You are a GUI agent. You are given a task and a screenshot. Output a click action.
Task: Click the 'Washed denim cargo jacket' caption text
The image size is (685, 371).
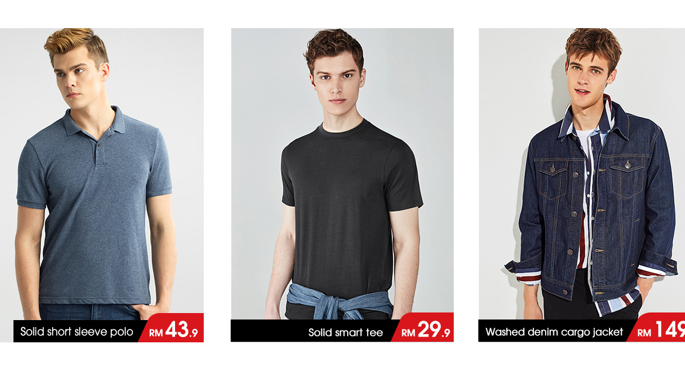coord(554,332)
